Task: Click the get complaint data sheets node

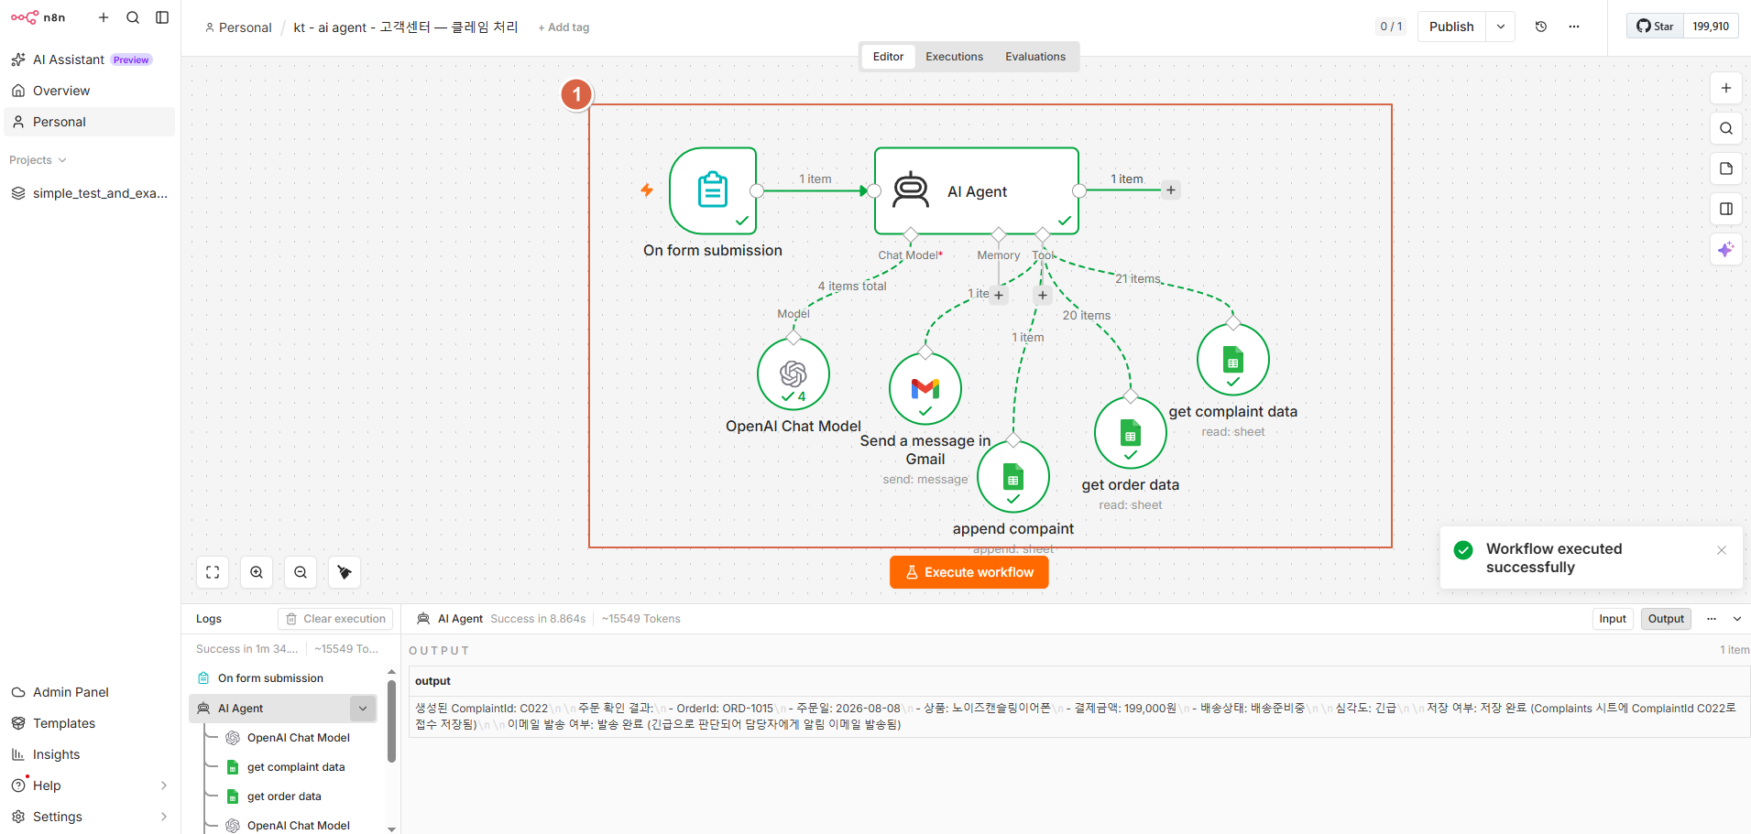Action: 1233,360
